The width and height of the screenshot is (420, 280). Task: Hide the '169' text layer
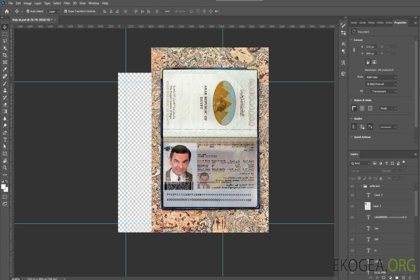[x=352, y=240]
